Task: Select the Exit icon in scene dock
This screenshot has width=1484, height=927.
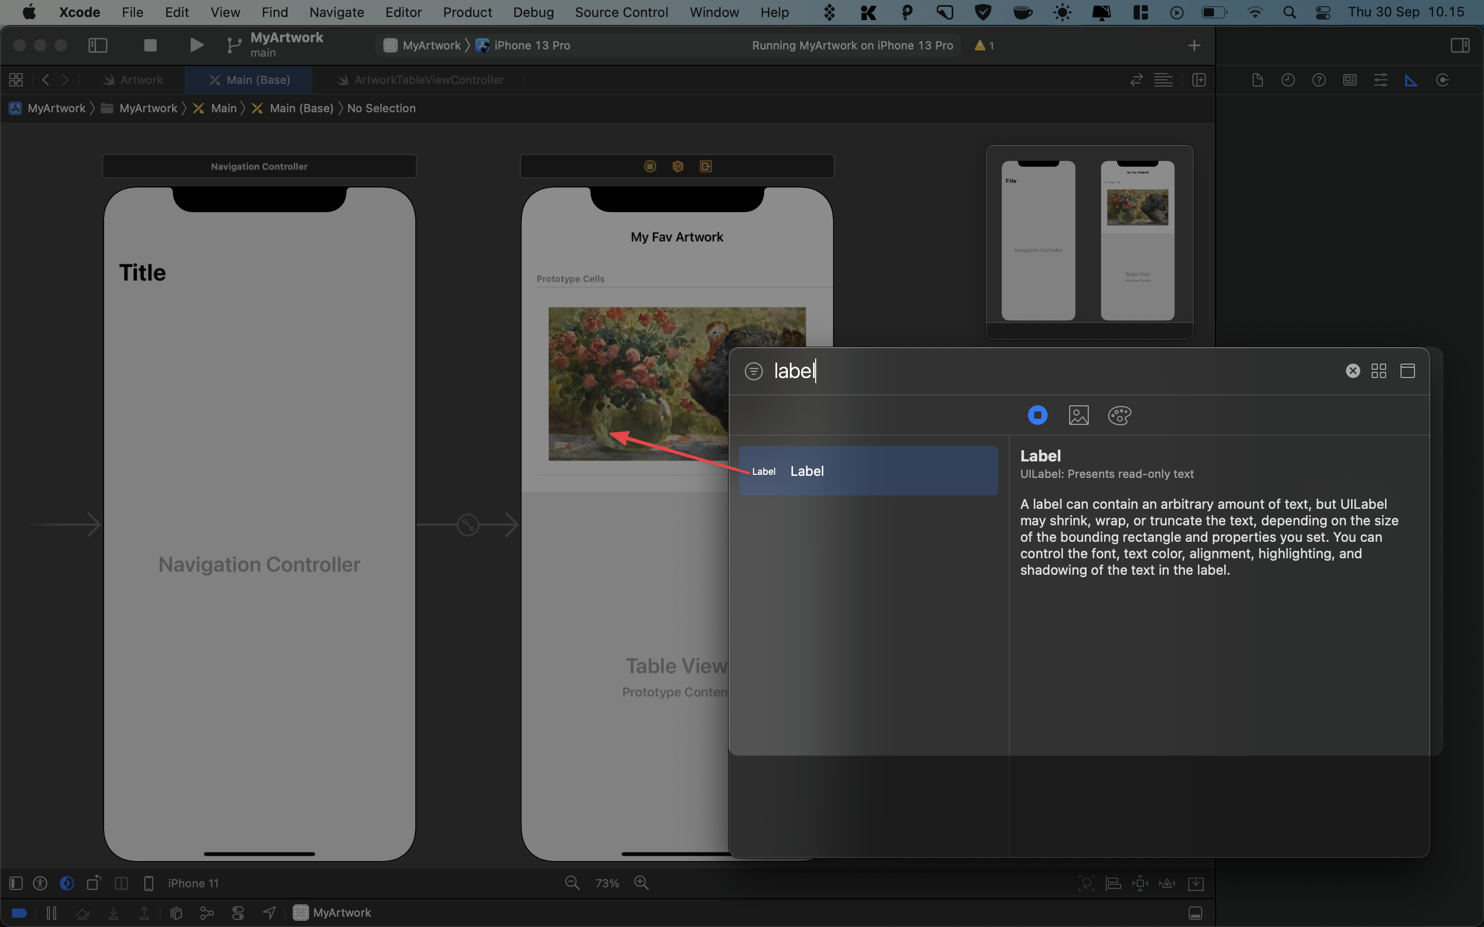Action: coord(706,166)
